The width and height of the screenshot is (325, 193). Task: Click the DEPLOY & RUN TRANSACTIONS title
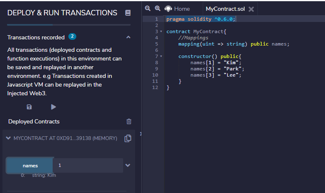point(62,13)
